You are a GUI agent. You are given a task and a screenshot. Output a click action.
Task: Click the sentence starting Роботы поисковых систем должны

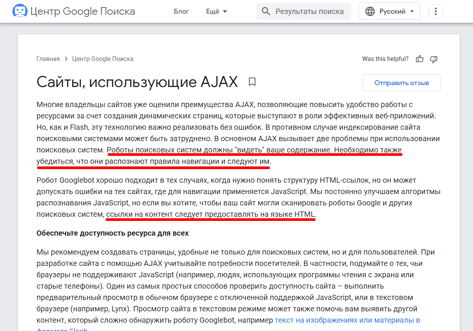pyautogui.click(x=219, y=150)
